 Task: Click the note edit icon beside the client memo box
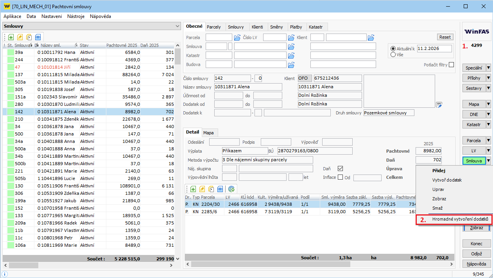pos(439,105)
